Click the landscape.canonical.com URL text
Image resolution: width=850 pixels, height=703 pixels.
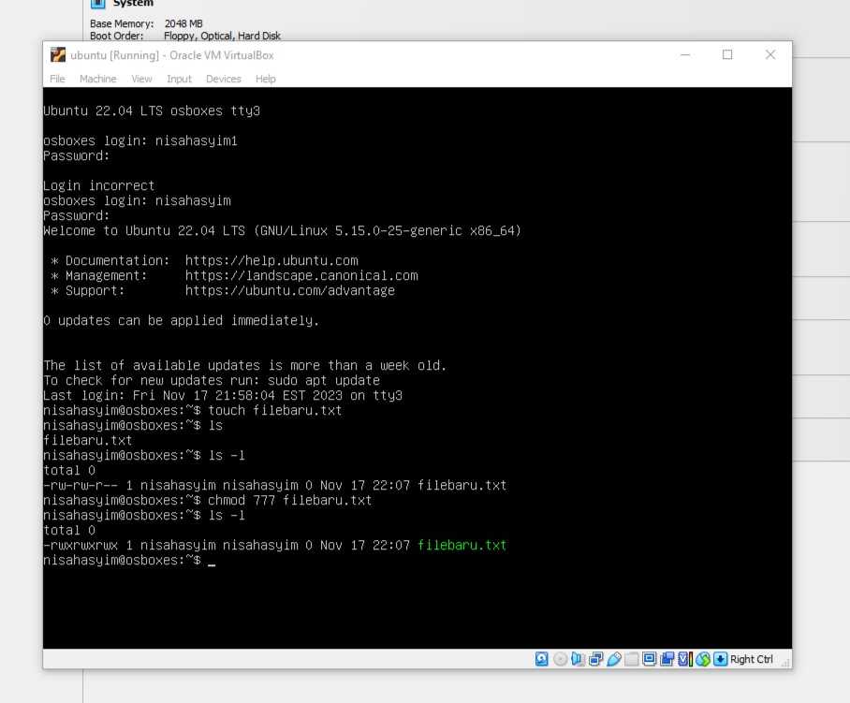click(301, 275)
